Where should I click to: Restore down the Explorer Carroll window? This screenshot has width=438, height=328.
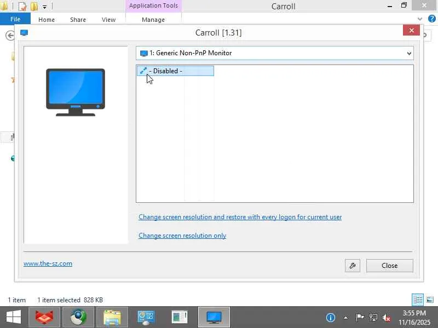(404, 5)
